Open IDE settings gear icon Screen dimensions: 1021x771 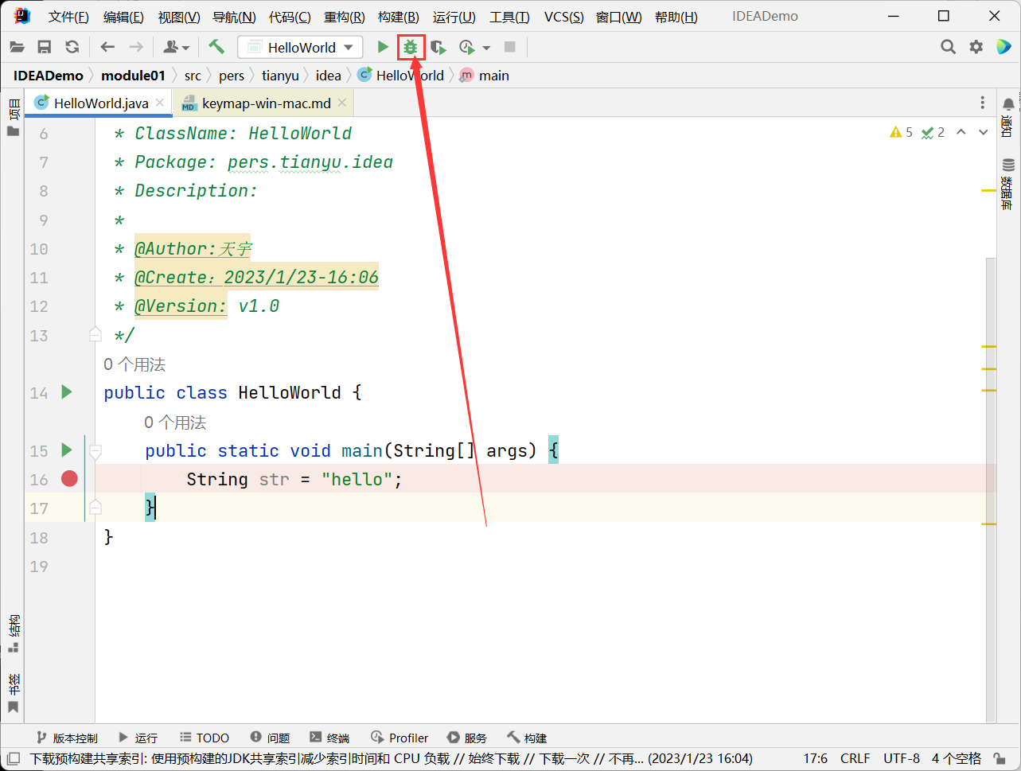click(x=976, y=47)
